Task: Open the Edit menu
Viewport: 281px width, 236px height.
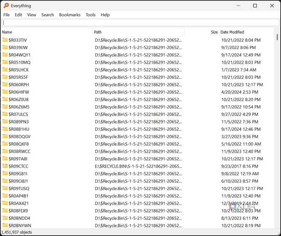Action: pyautogui.click(x=18, y=15)
